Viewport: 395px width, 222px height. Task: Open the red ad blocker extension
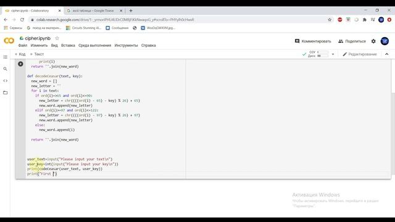point(340,20)
